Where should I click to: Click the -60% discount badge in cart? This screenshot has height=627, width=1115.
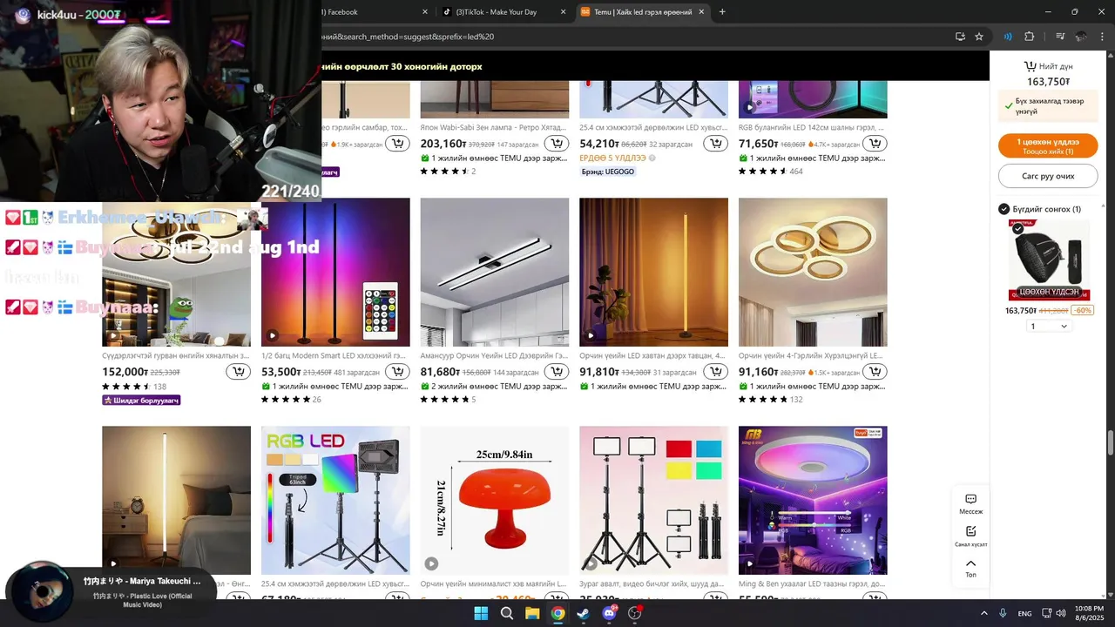[1083, 311]
